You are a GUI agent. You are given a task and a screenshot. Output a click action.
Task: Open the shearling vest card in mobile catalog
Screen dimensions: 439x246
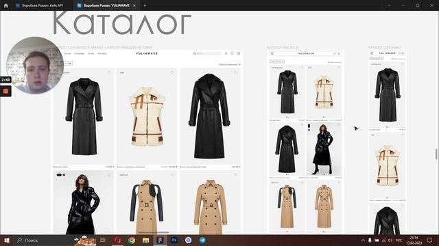(388, 165)
